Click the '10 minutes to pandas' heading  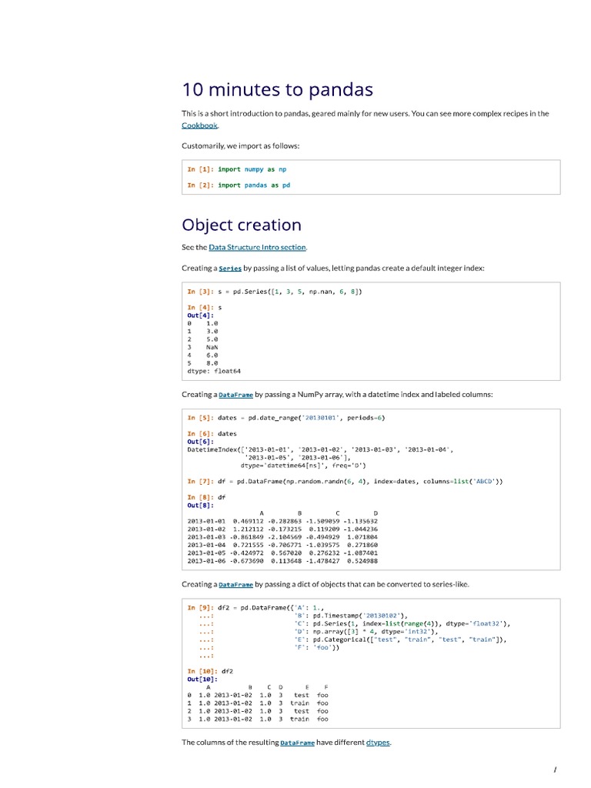tap(277, 90)
